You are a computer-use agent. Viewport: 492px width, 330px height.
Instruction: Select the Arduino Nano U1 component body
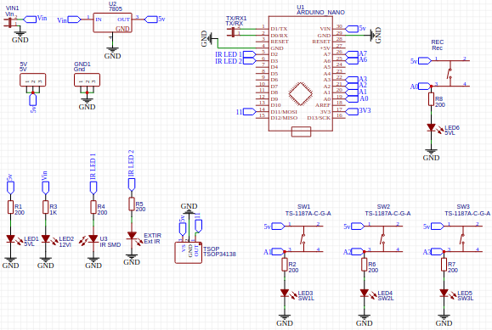301,73
